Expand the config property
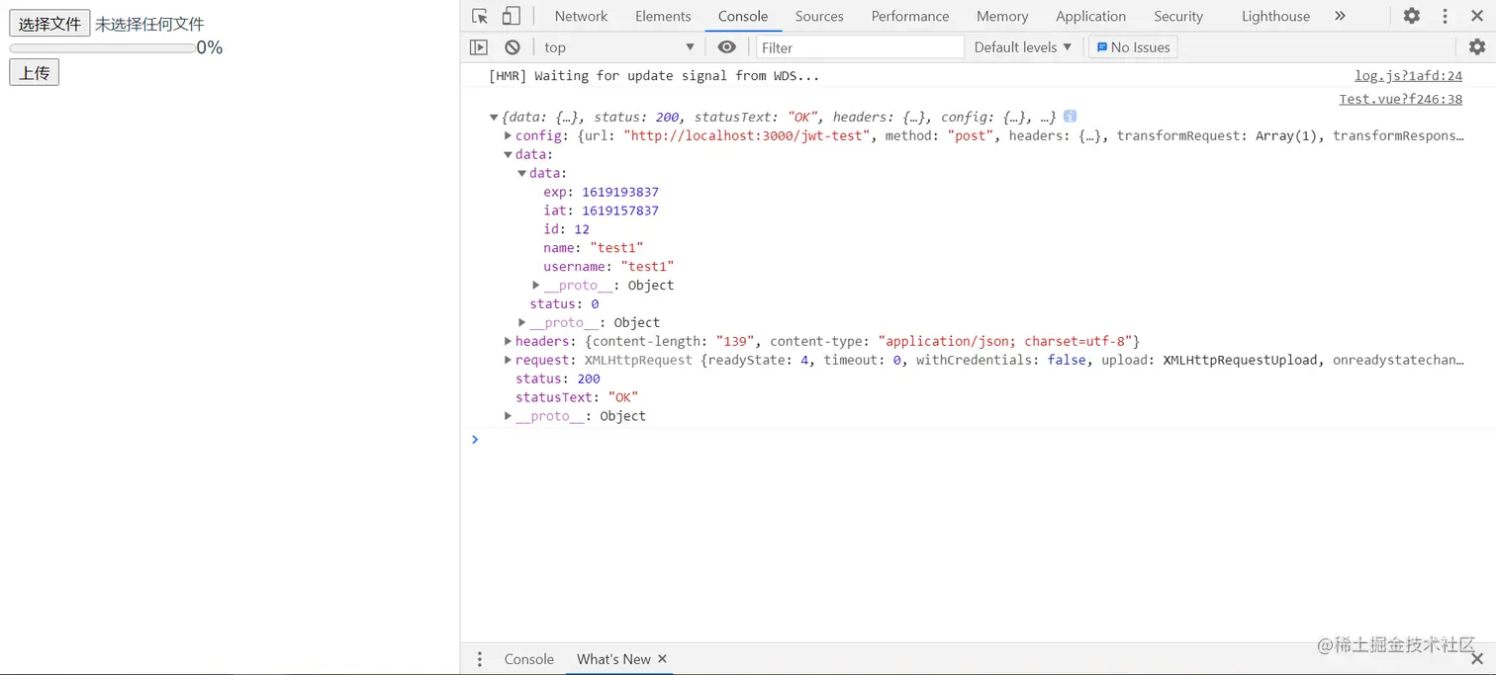 (x=509, y=136)
